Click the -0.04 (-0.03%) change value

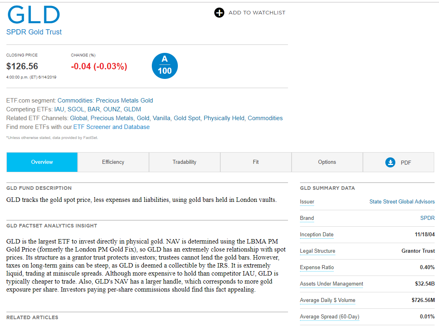99,66
